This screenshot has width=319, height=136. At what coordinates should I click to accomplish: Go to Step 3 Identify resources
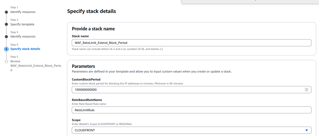tap(23, 36)
